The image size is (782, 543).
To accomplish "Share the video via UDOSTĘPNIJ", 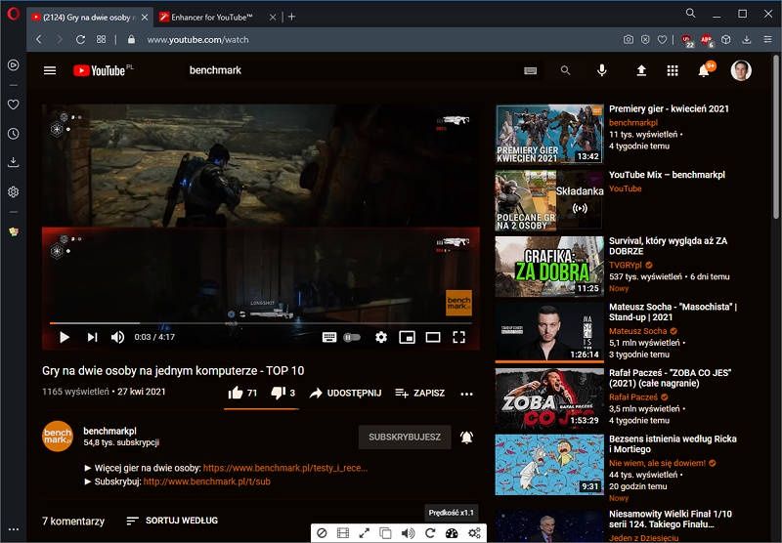I will [345, 393].
